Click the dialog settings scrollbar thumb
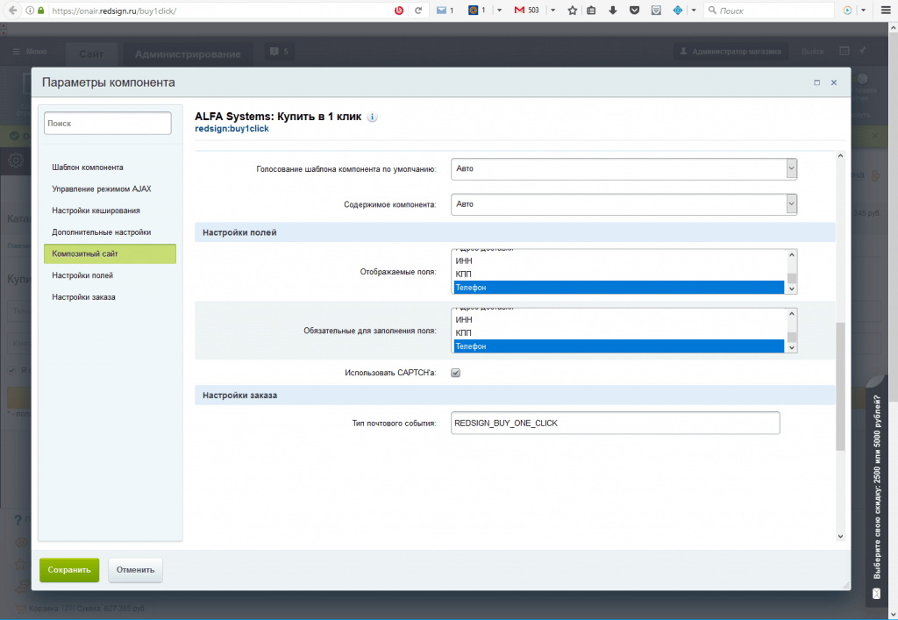This screenshot has width=898, height=620. (840, 387)
